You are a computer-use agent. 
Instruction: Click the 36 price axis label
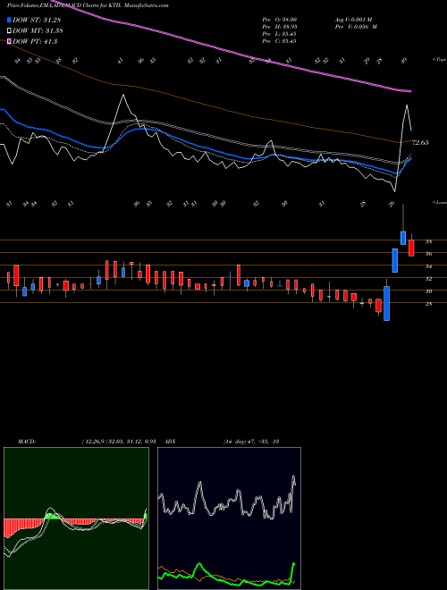click(x=428, y=254)
